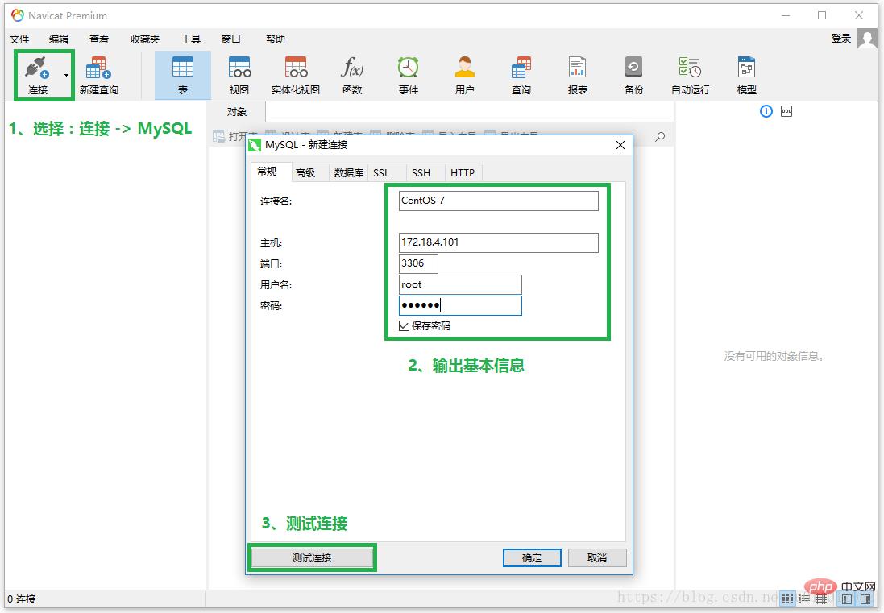
Task: Switch to the SSH tab
Action: (x=421, y=172)
